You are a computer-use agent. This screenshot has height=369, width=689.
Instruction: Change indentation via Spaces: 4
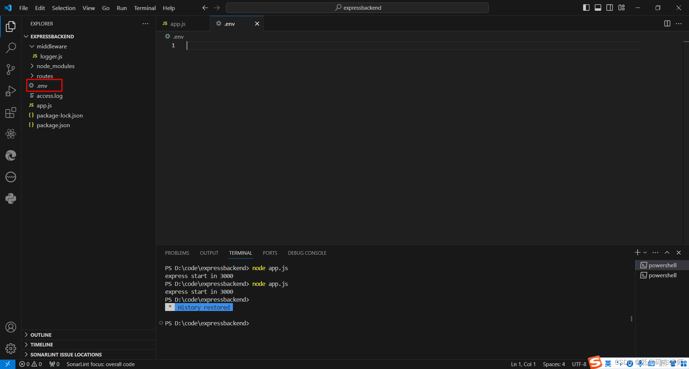point(554,364)
